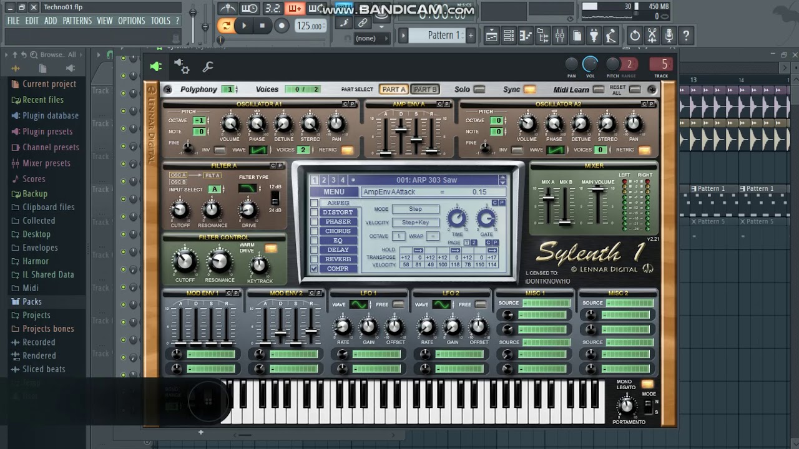Select PART B tab
Viewport: 799px width, 449px height.
(424, 89)
